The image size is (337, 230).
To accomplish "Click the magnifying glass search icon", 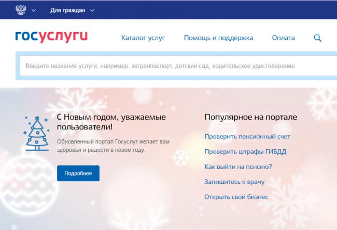I will pos(317,38).
